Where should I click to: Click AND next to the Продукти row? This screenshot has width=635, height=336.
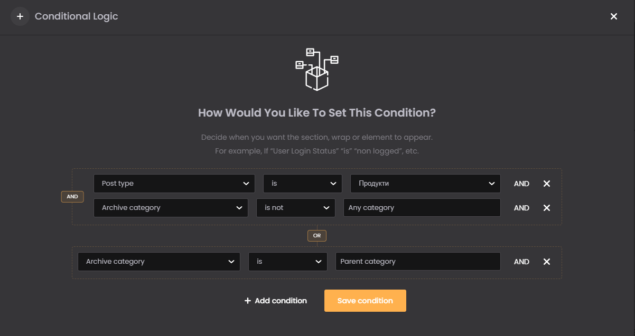(x=521, y=184)
